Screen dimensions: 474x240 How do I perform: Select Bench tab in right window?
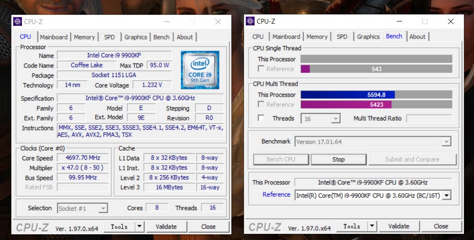(x=394, y=36)
